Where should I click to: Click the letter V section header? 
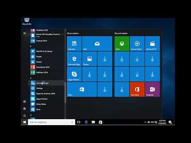click(x=31, y=115)
